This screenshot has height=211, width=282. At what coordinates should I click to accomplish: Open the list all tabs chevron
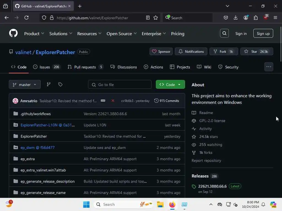tap(227, 6)
